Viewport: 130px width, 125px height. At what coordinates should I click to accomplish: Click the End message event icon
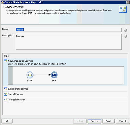coord(54,75)
